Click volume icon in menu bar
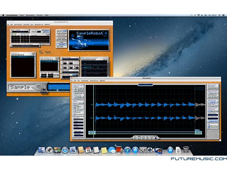This screenshot has width=227, height=170. coord(202,15)
